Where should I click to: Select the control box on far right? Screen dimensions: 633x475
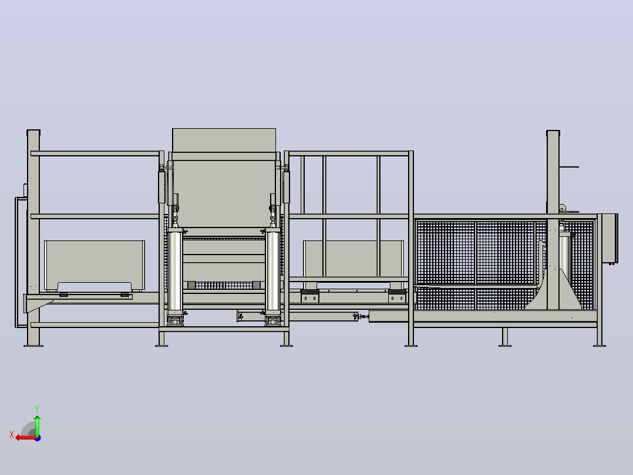(x=610, y=239)
